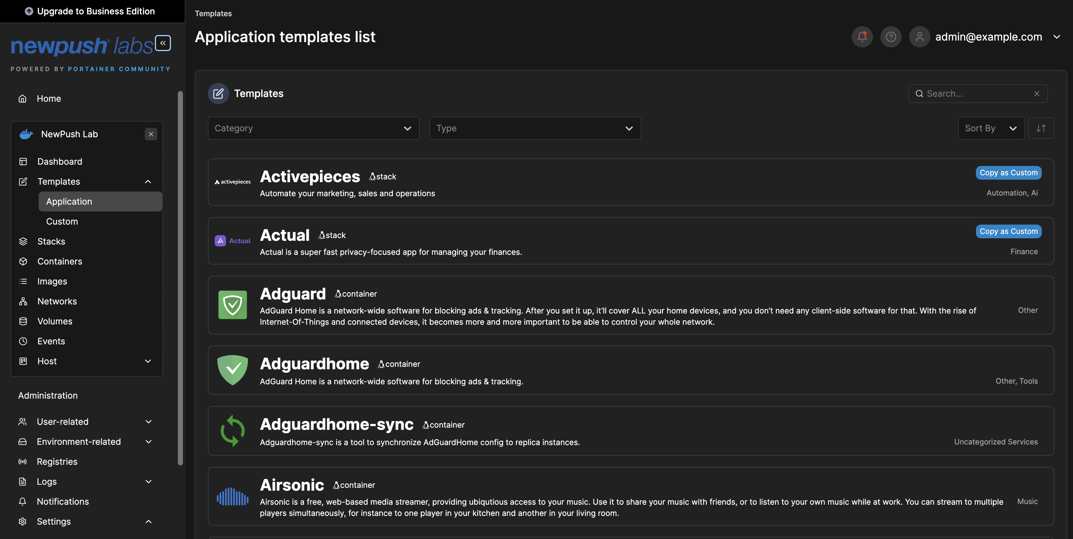The image size is (1073, 539).
Task: Click the Networks topology icon
Action: (x=23, y=301)
